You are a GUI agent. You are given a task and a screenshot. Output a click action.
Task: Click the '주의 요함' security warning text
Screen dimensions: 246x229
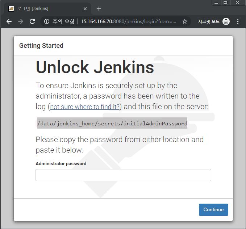tap(63, 21)
